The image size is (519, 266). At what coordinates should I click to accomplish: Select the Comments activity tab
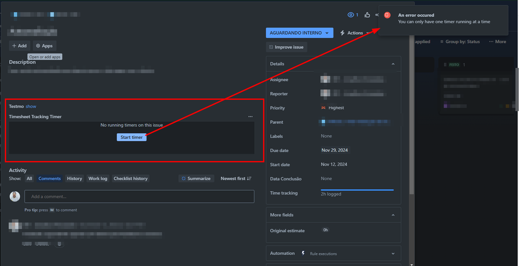(x=50, y=178)
